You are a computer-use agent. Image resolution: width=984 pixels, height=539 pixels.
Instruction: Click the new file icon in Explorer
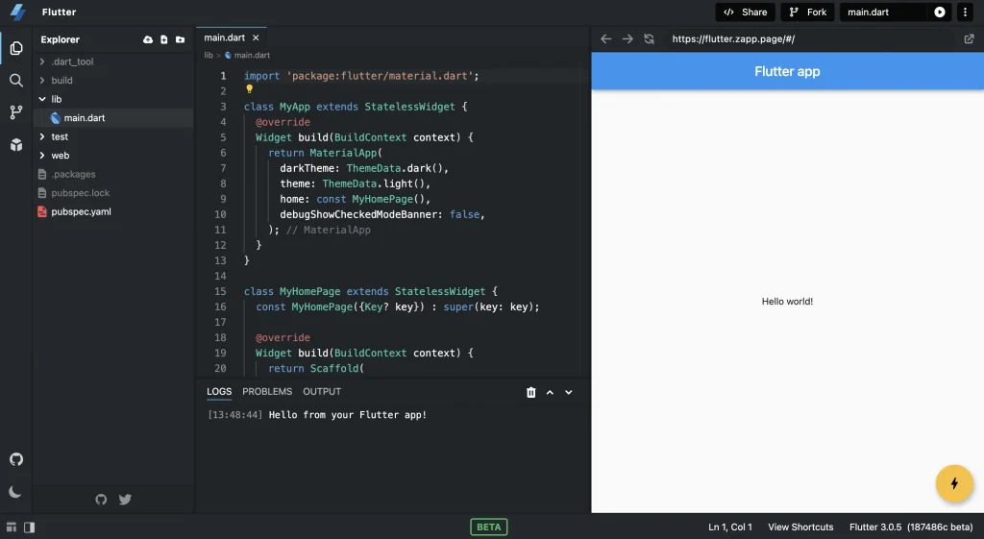click(163, 39)
